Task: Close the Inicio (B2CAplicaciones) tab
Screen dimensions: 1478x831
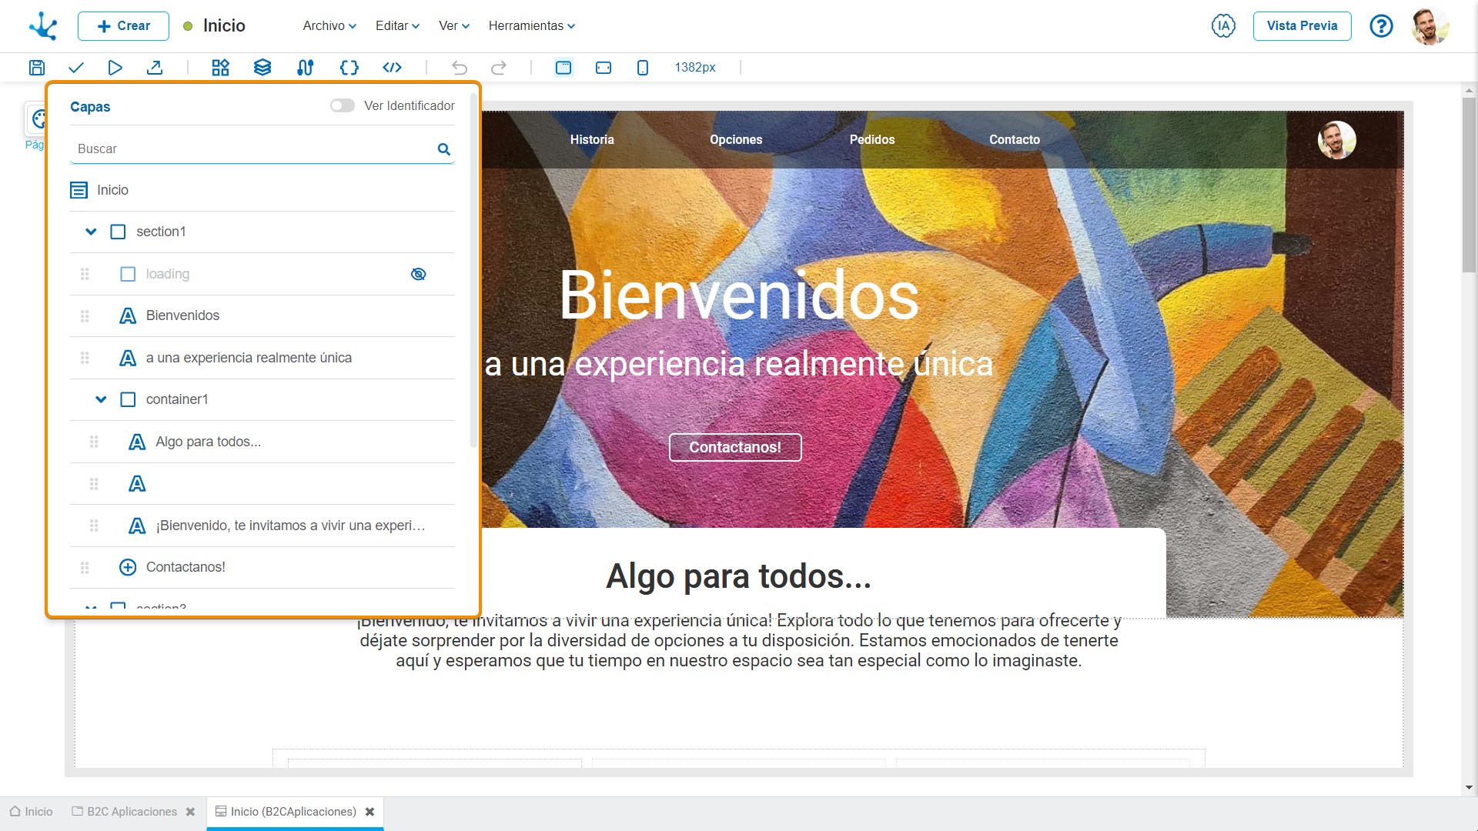Action: [369, 812]
